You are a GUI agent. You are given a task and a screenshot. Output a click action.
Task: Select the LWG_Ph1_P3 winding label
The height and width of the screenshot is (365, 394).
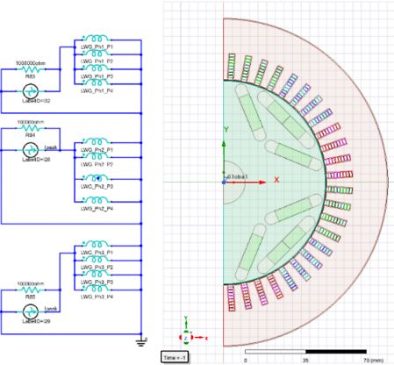[x=97, y=76]
